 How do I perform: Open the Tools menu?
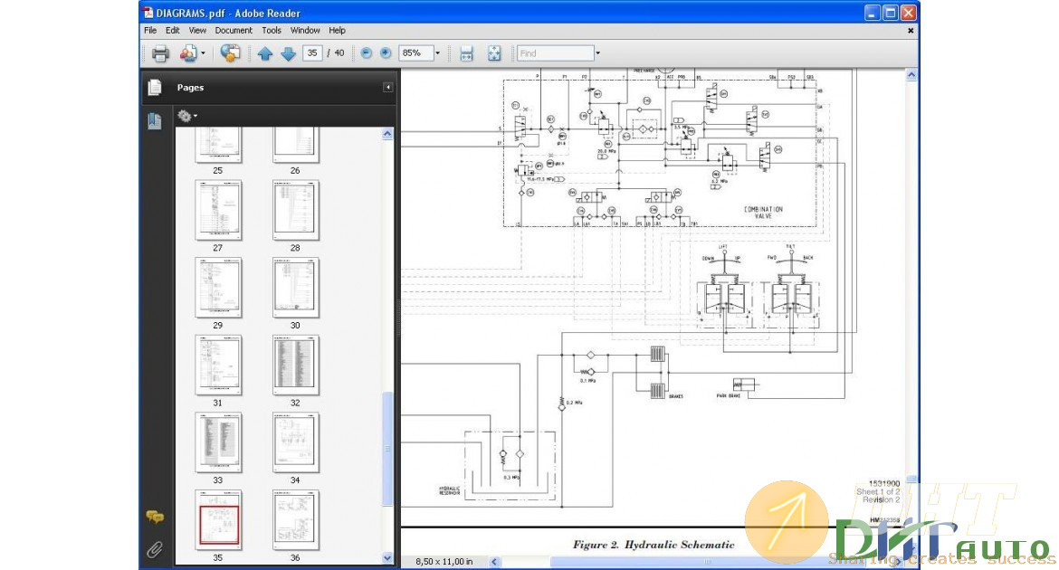(272, 31)
